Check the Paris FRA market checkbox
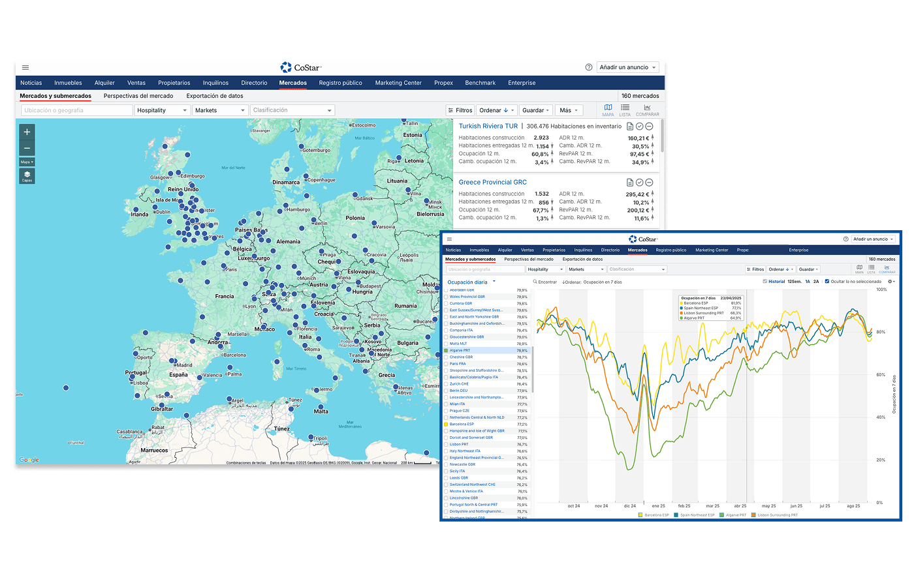 (447, 364)
